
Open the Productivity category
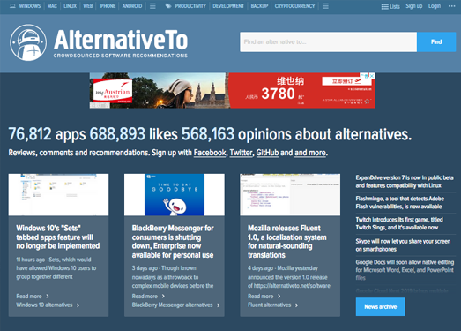pyautogui.click(x=190, y=6)
